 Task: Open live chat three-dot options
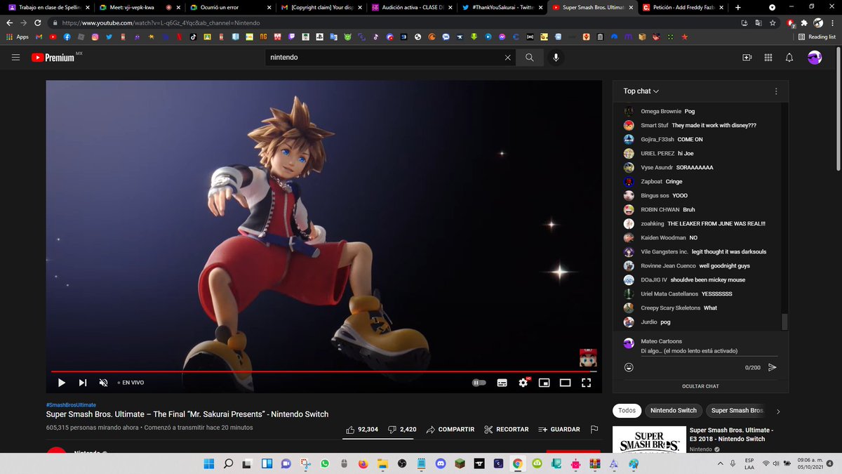pos(776,91)
